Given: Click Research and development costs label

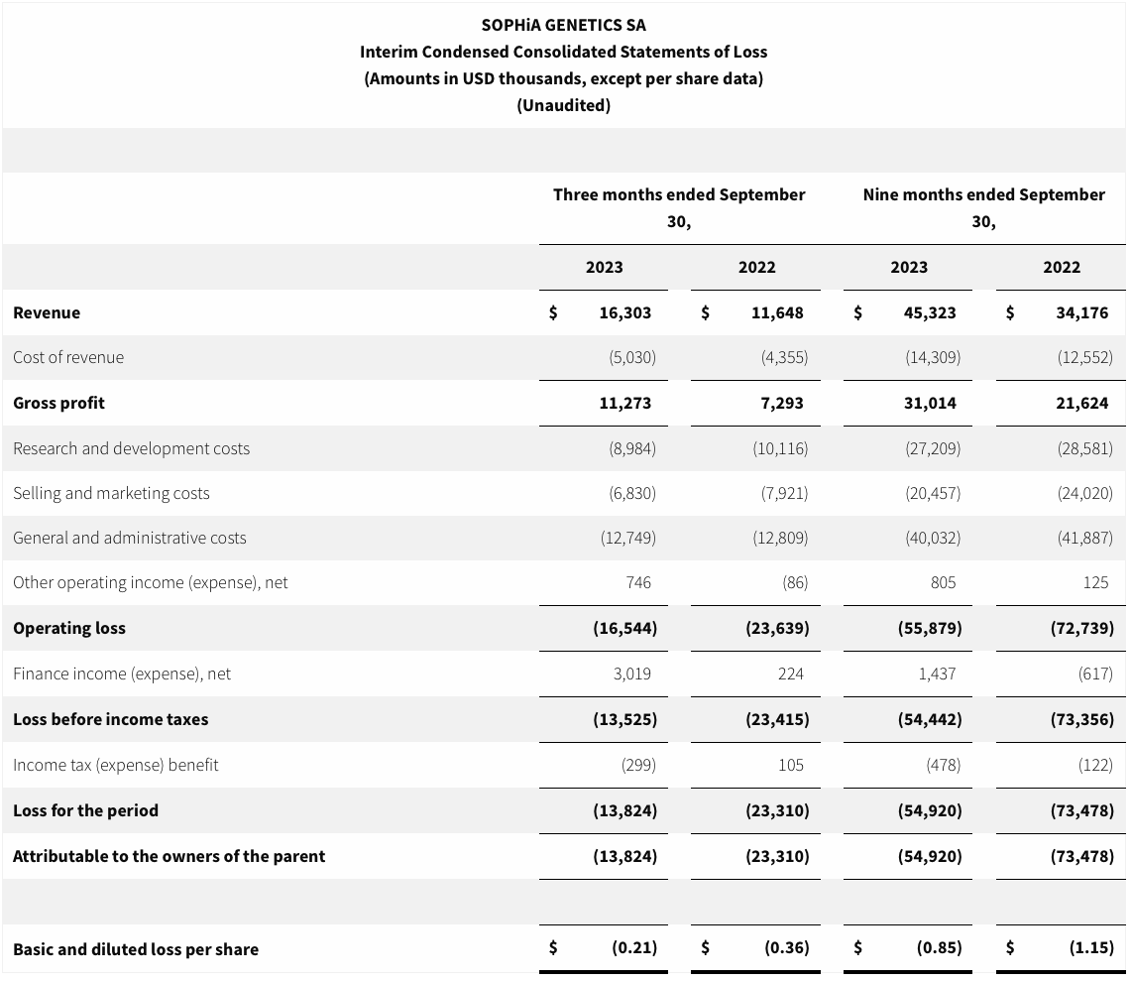Looking at the screenshot, I should click(131, 448).
